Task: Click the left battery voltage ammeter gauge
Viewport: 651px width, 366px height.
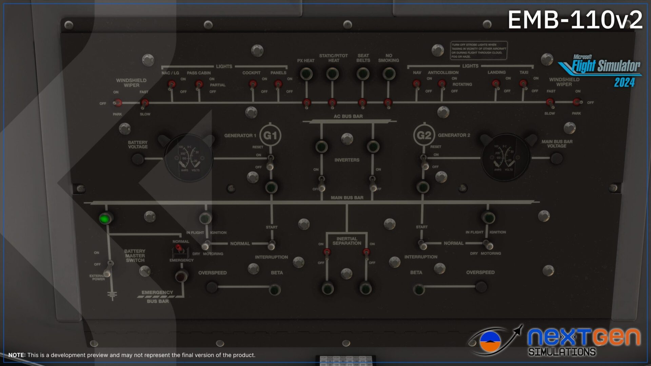Action: (x=189, y=158)
